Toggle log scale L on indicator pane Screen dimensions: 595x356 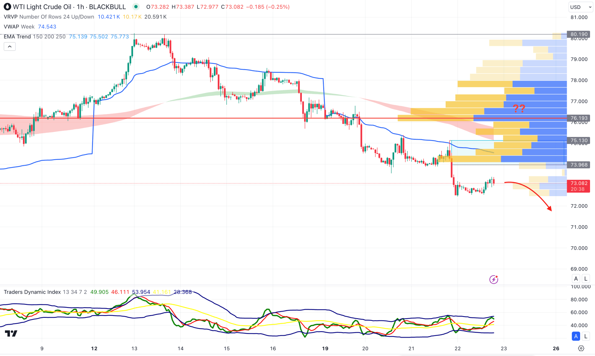(x=585, y=336)
